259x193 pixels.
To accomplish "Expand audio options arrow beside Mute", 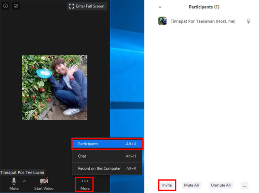I will click(x=24, y=181).
